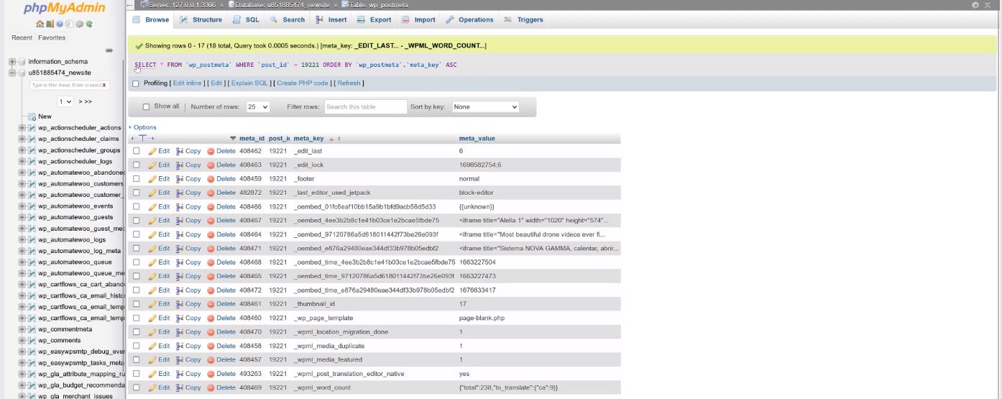The width and height of the screenshot is (1002, 399).
Task: Enable the Profiling checkbox
Action: (x=135, y=83)
